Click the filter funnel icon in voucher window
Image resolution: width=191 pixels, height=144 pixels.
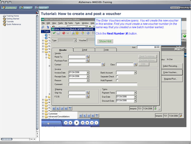70,108
